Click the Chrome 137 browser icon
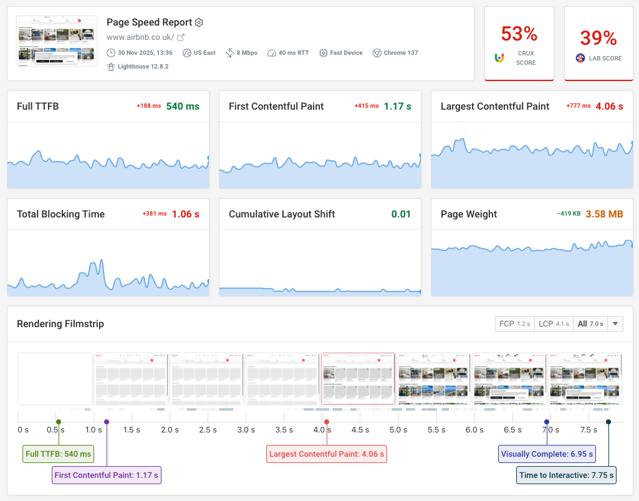Viewport: 639px width, 501px height. coord(376,53)
